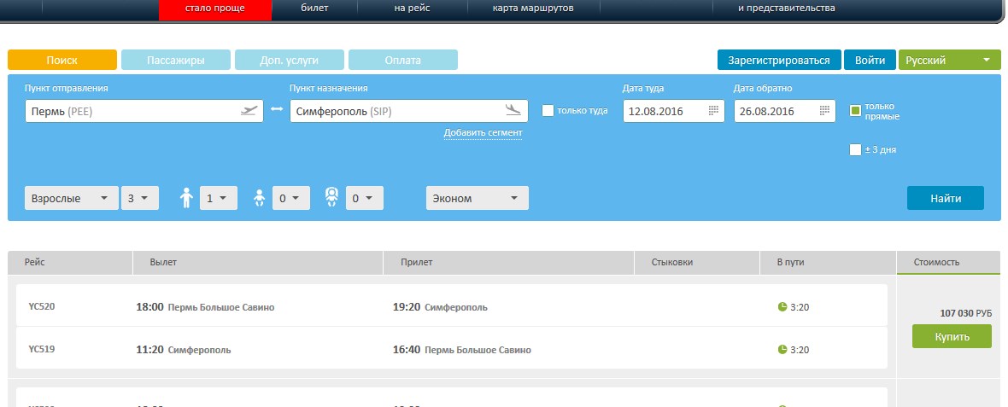Open calendar icon for return date
Screen dimensions: 1008x407
click(x=824, y=111)
